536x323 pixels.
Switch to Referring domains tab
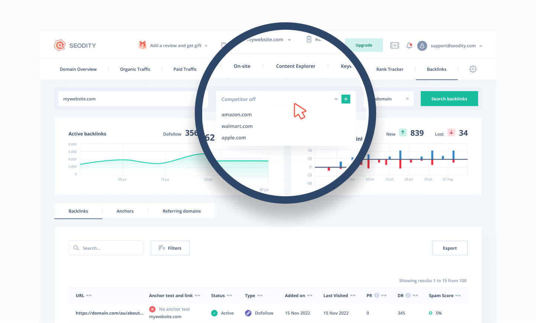point(181,211)
